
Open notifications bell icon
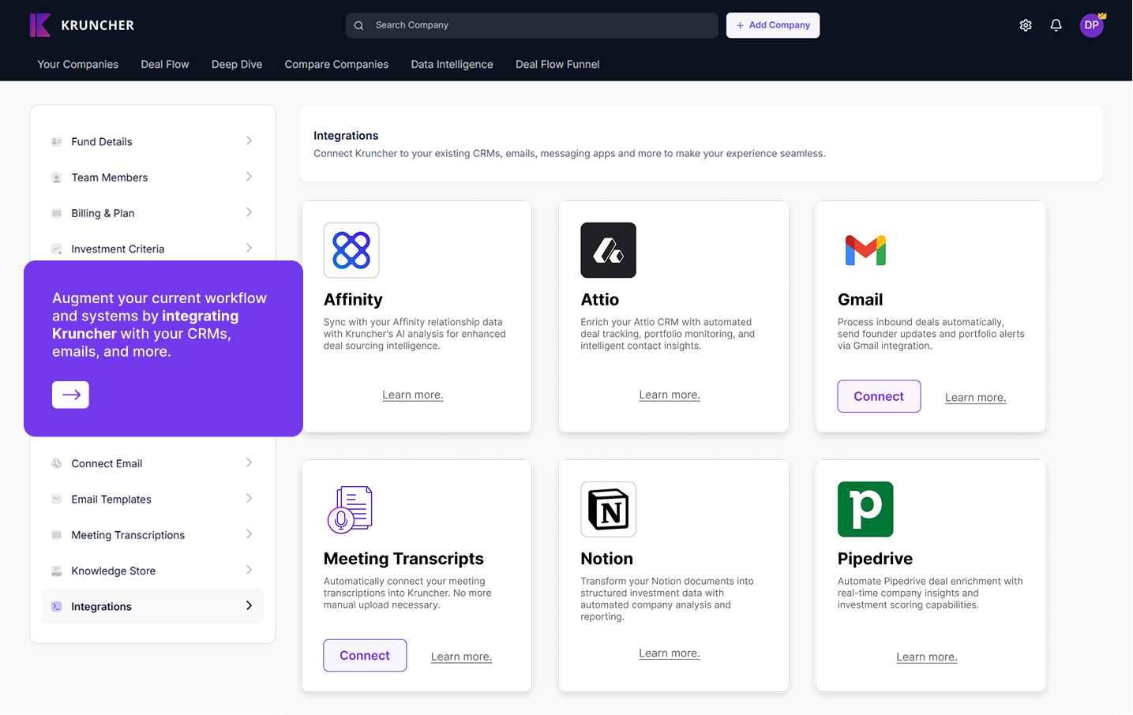[x=1056, y=25]
